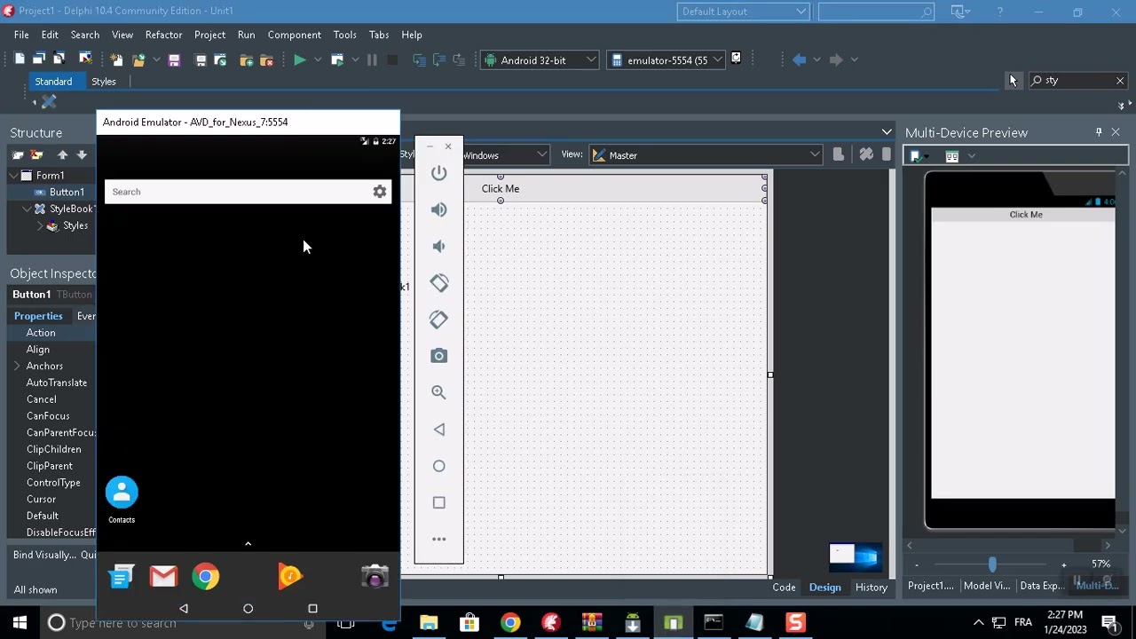Click emulator sidebar home circle button
The image size is (1136, 639).
click(438, 466)
